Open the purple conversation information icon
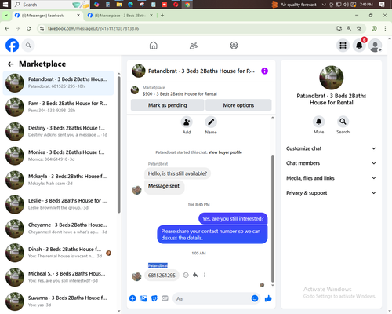This screenshot has height=314, width=392. (264, 71)
